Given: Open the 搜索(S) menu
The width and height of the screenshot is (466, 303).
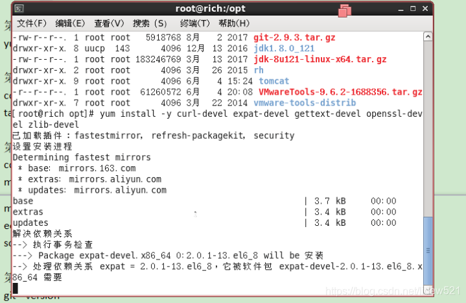Looking at the screenshot, I should (150, 23).
